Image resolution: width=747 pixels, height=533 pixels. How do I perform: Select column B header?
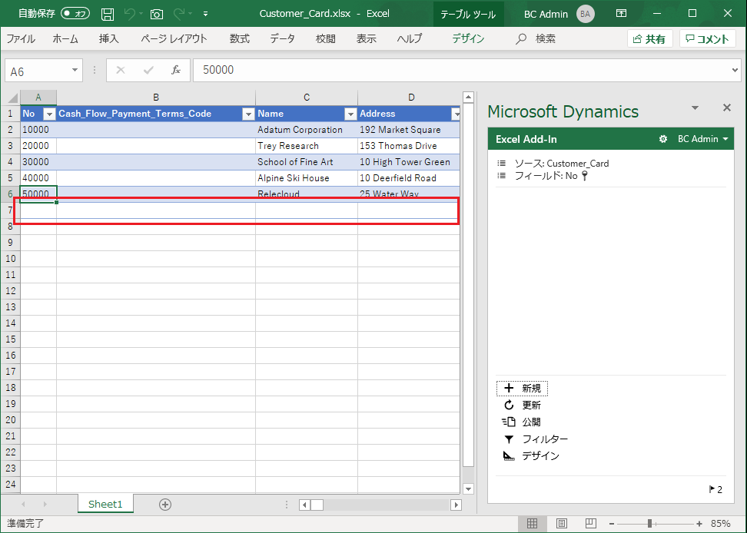156,98
